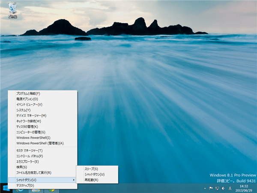Open システム(Y) menu item
This screenshot has width=257, height=193.
[42, 110]
